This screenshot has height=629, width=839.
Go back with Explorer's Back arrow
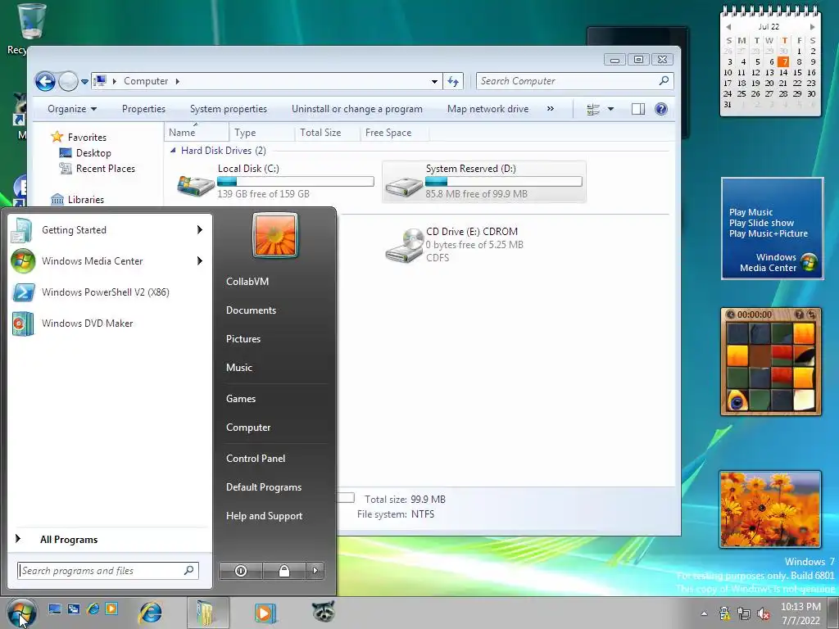tap(46, 82)
